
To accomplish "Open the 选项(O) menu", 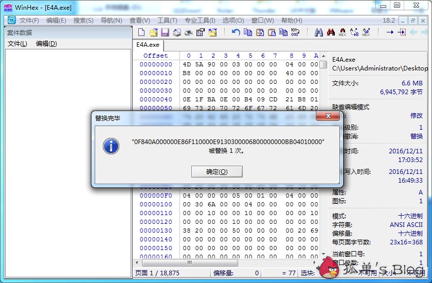I will click(233, 21).
